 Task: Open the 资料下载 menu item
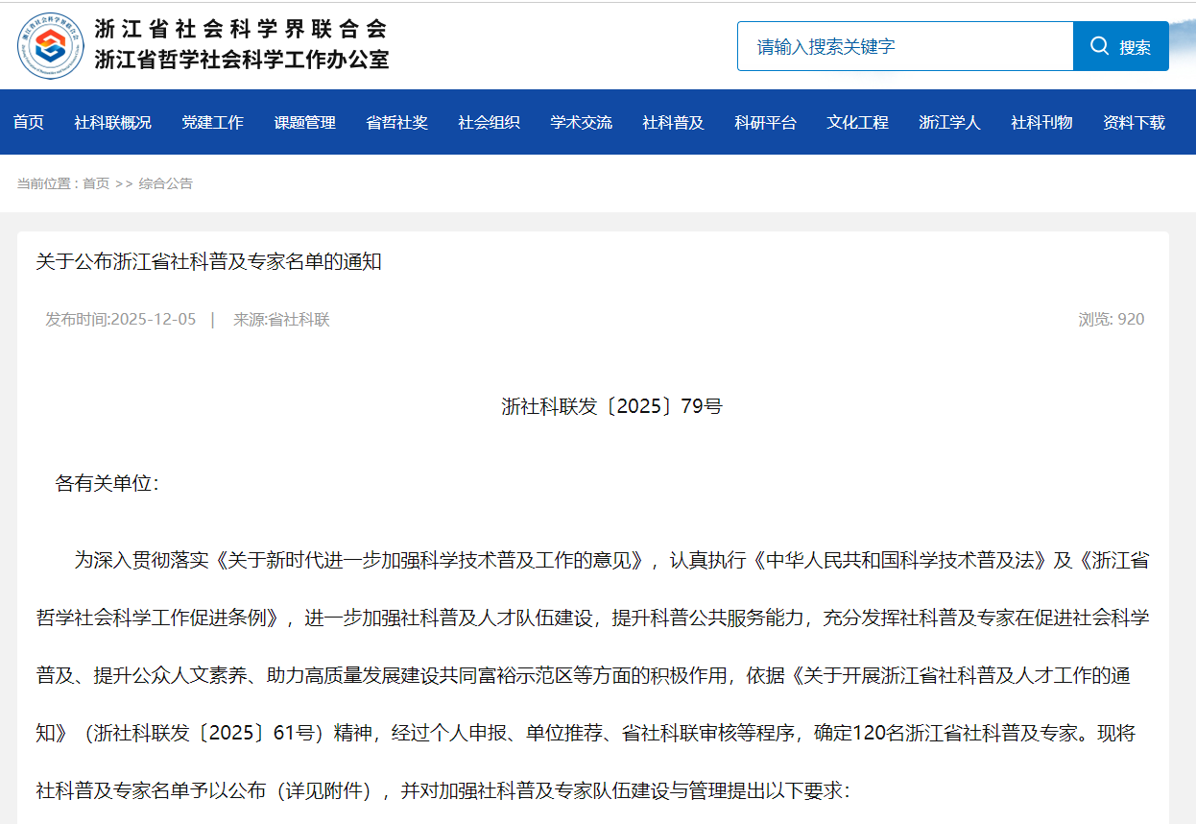tap(1134, 122)
